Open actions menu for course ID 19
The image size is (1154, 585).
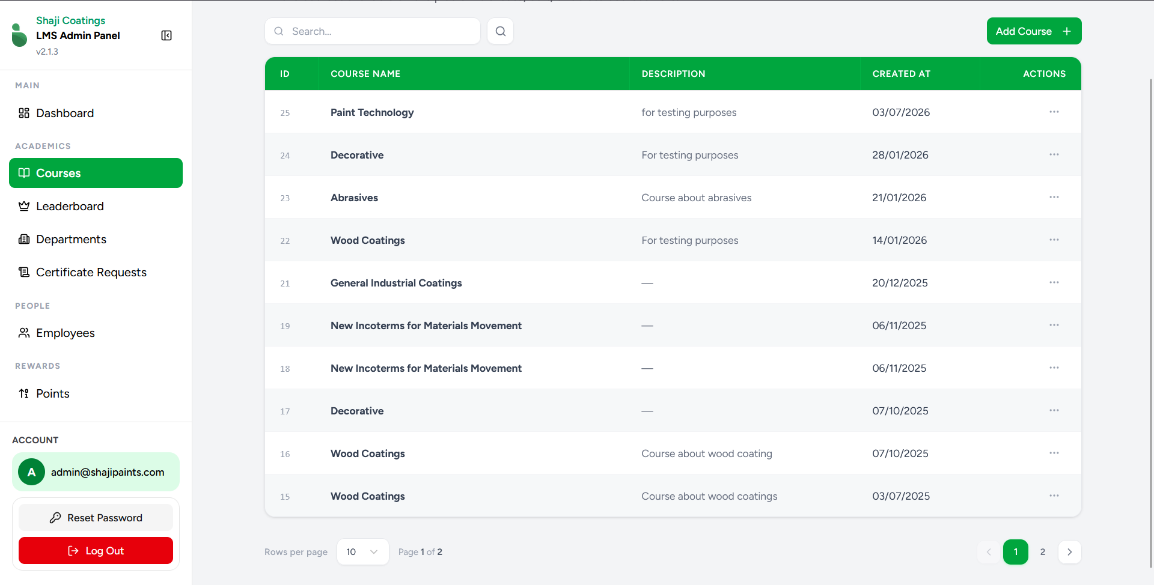(x=1054, y=326)
